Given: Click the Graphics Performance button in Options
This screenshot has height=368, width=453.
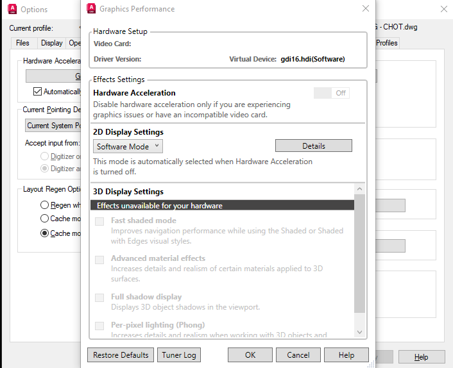Looking at the screenshot, I should pos(53,76).
